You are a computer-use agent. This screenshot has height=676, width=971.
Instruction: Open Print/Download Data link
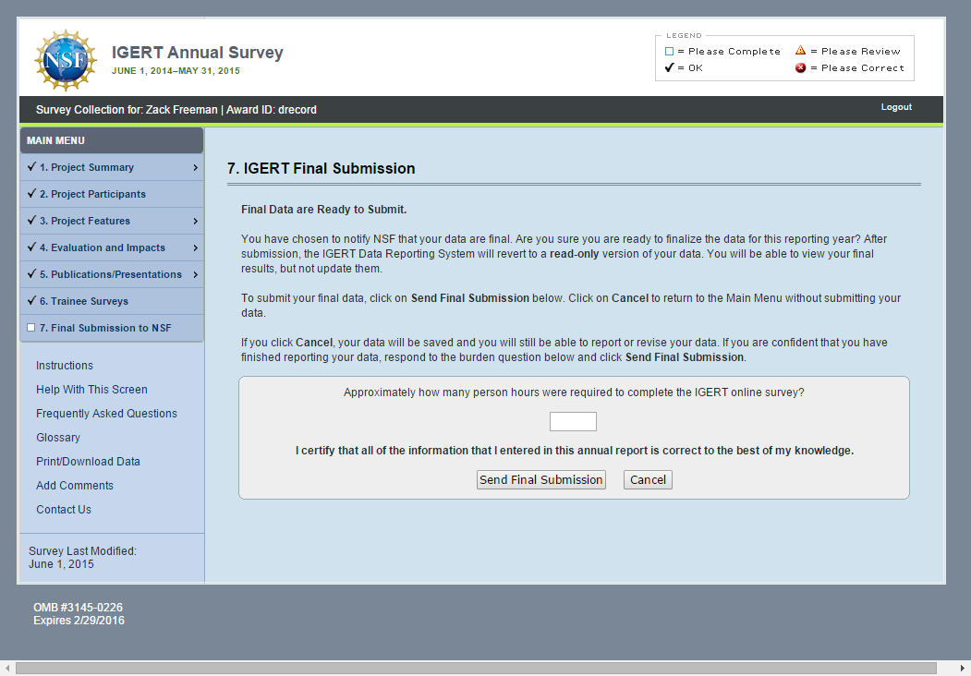point(88,461)
